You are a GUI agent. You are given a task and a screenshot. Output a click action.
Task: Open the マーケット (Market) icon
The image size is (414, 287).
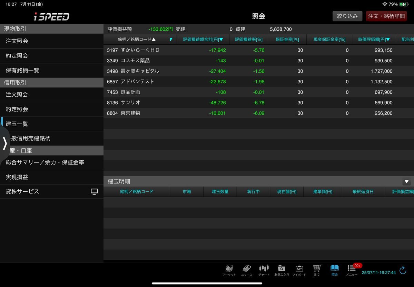(229, 270)
